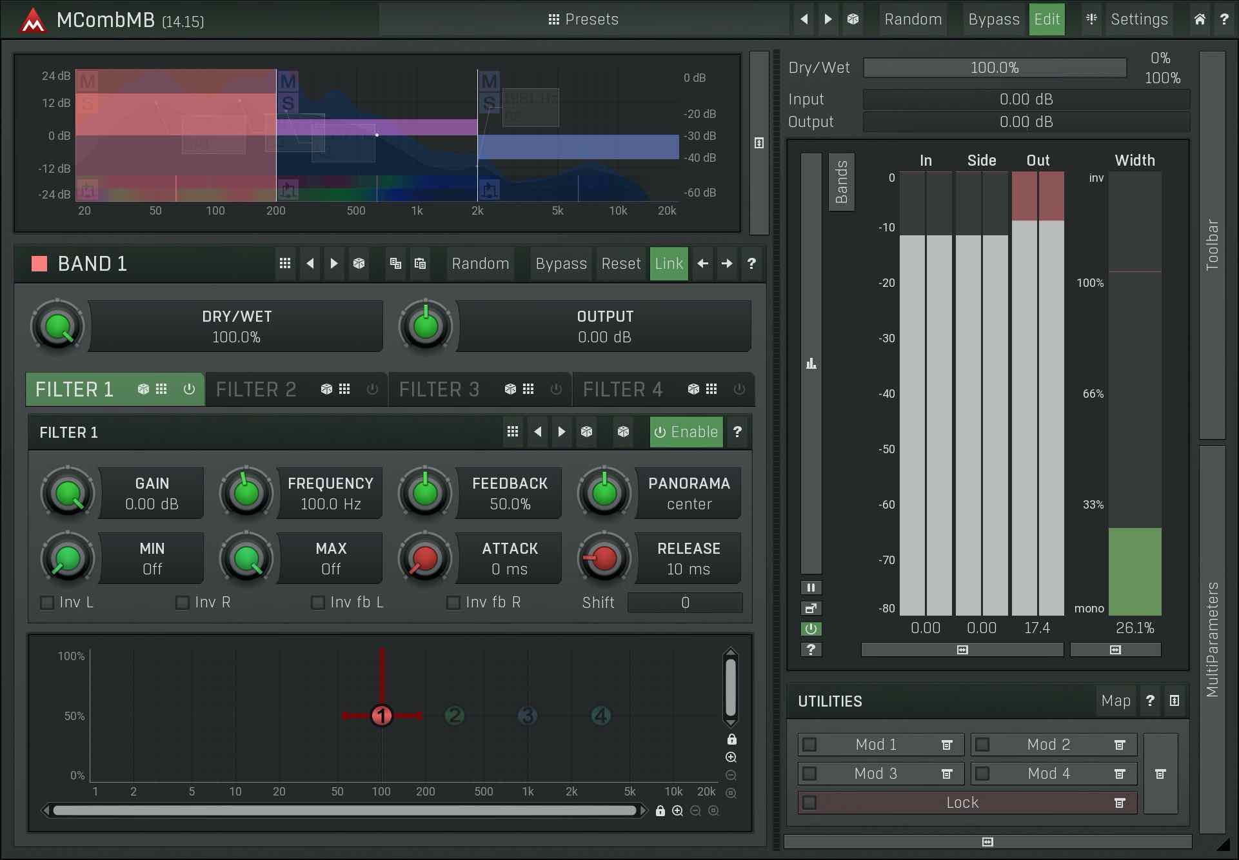Click Filter 2 power icon
This screenshot has height=860, width=1239.
tap(372, 389)
